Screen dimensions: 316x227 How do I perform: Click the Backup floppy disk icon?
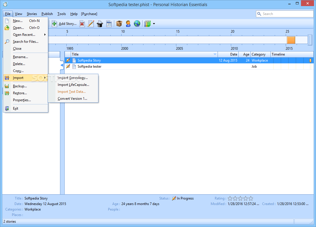pyautogui.click(x=7, y=86)
